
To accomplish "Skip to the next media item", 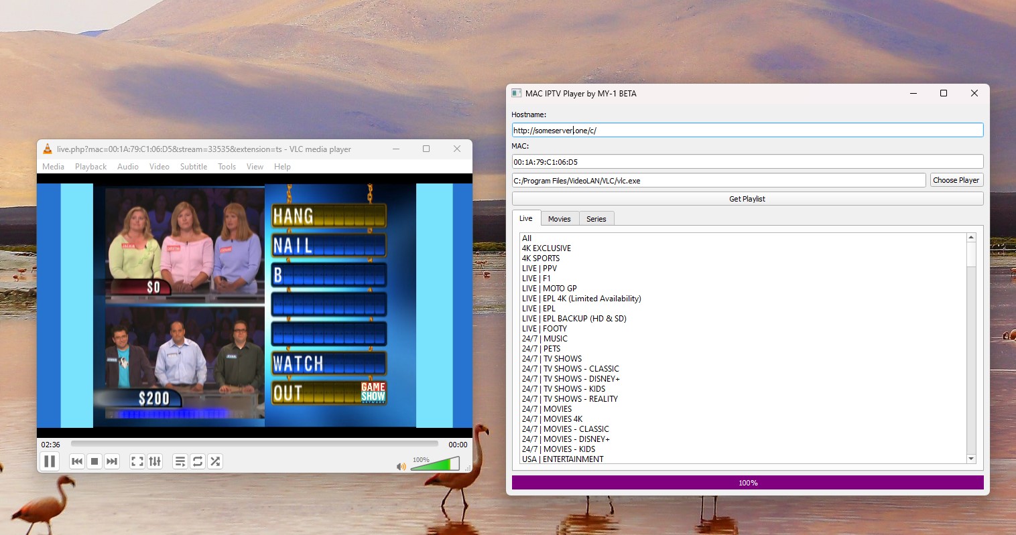I will pyautogui.click(x=112, y=461).
